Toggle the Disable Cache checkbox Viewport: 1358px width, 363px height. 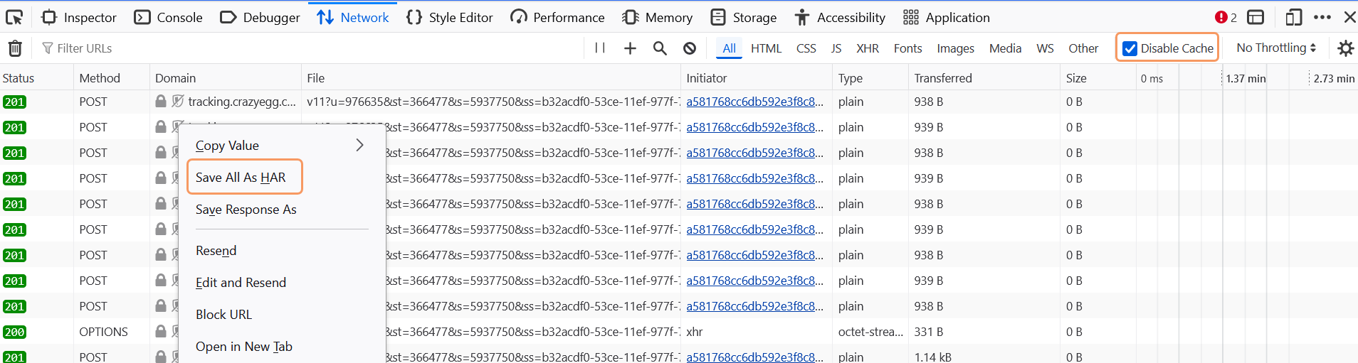(1130, 48)
